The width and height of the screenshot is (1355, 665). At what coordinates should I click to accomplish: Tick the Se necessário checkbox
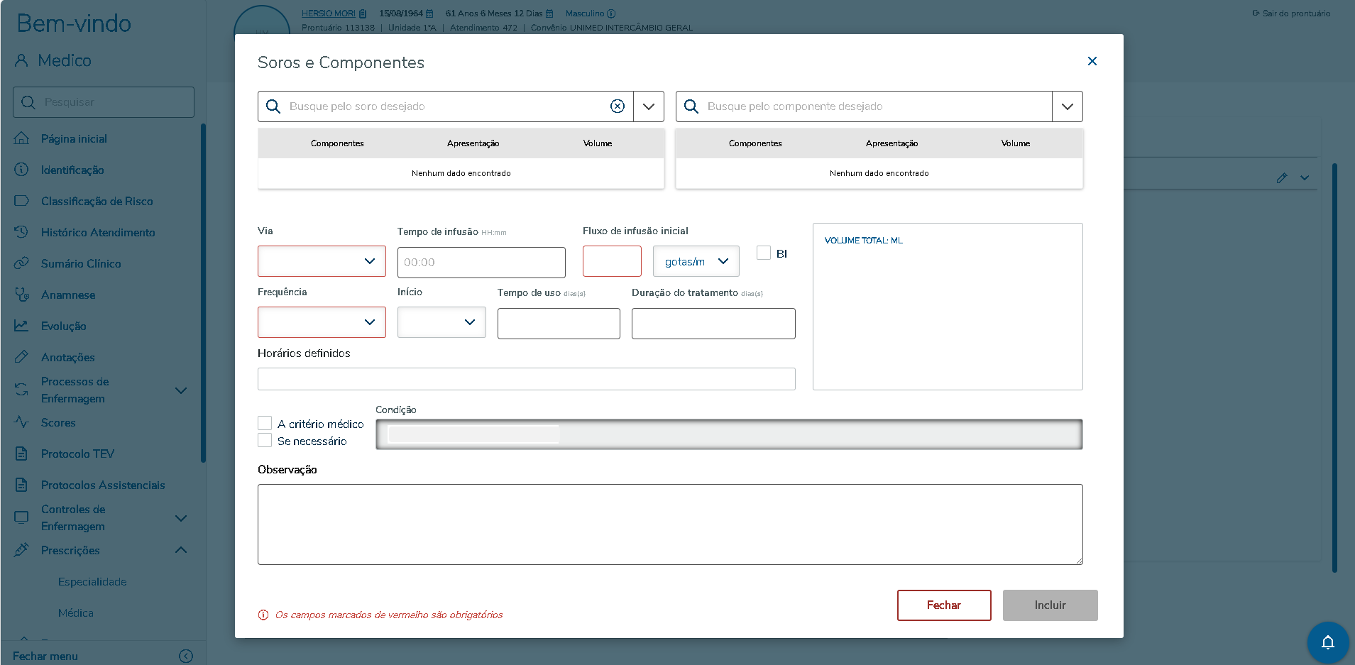(x=265, y=440)
